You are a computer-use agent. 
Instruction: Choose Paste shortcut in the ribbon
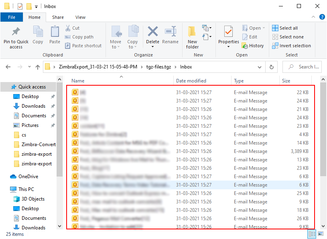coord(83,46)
